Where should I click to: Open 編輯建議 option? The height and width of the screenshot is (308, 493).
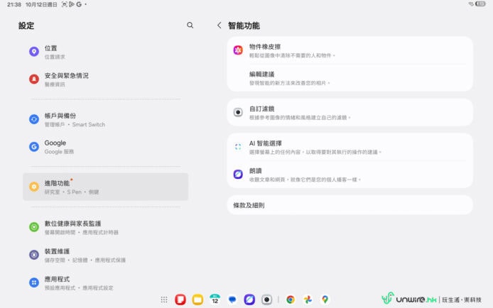[x=350, y=77]
